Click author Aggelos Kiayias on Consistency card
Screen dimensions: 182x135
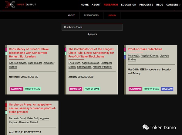[18, 63]
